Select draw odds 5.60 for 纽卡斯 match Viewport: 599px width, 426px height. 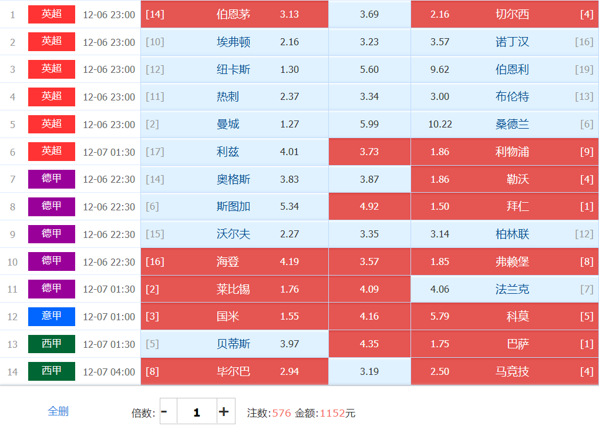[369, 69]
